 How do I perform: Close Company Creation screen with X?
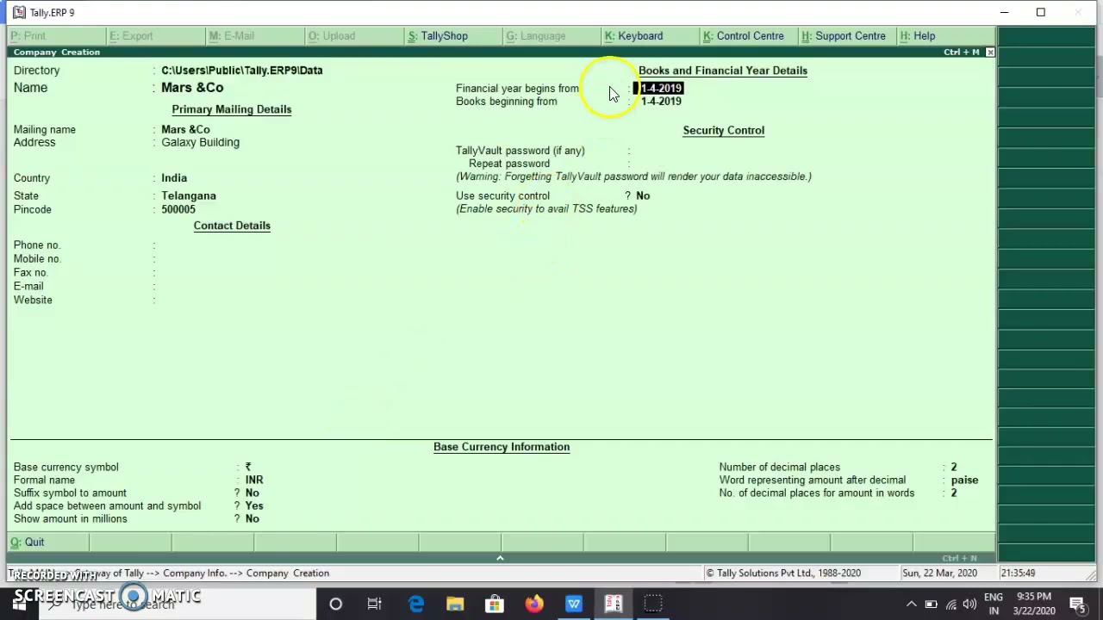(x=989, y=53)
